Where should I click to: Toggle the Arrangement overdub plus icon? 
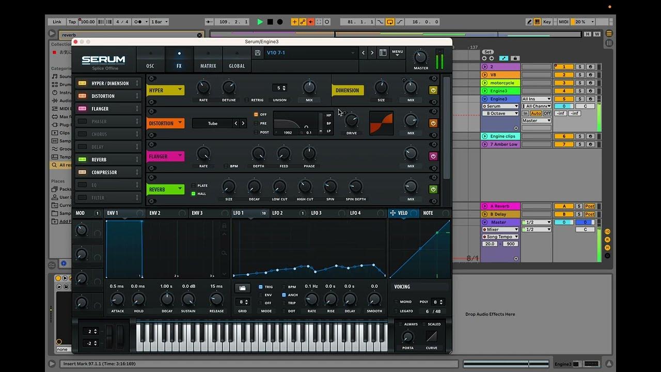[x=294, y=22]
